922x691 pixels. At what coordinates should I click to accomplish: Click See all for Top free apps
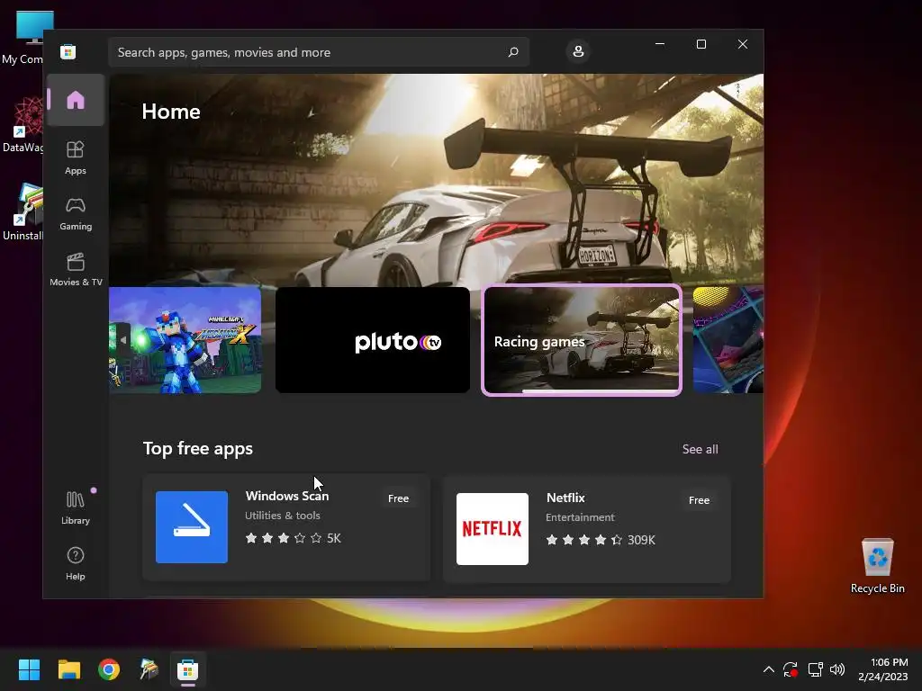pos(700,449)
